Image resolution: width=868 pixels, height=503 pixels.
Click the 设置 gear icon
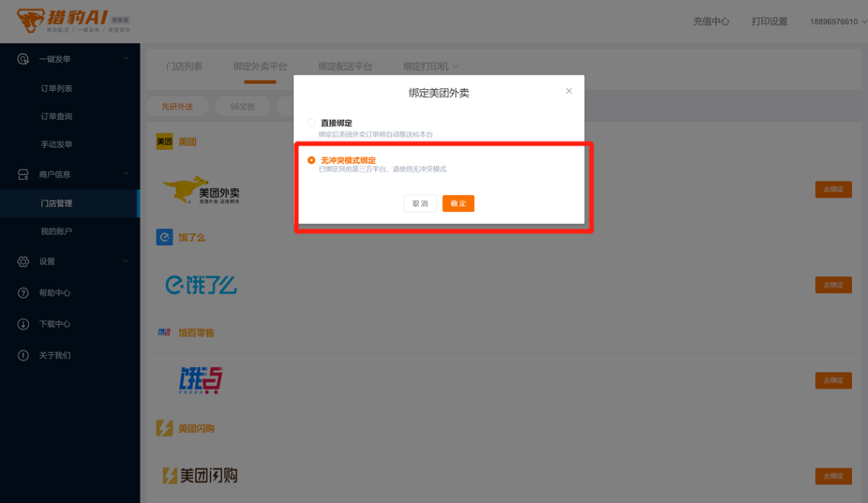click(x=23, y=261)
